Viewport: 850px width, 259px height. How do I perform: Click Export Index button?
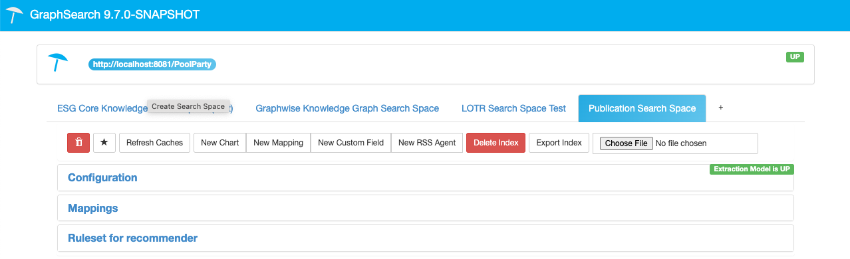click(559, 142)
